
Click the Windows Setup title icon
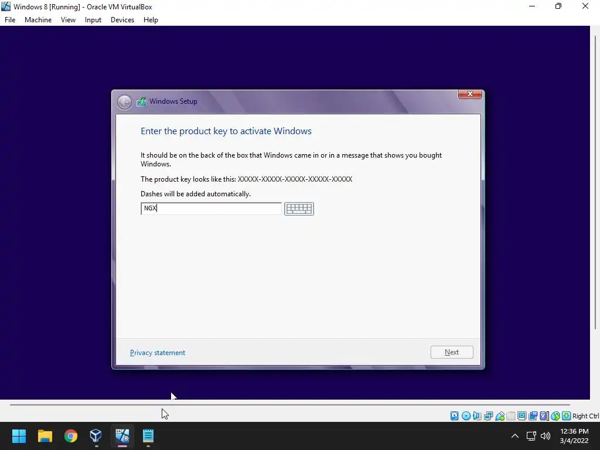[142, 102]
